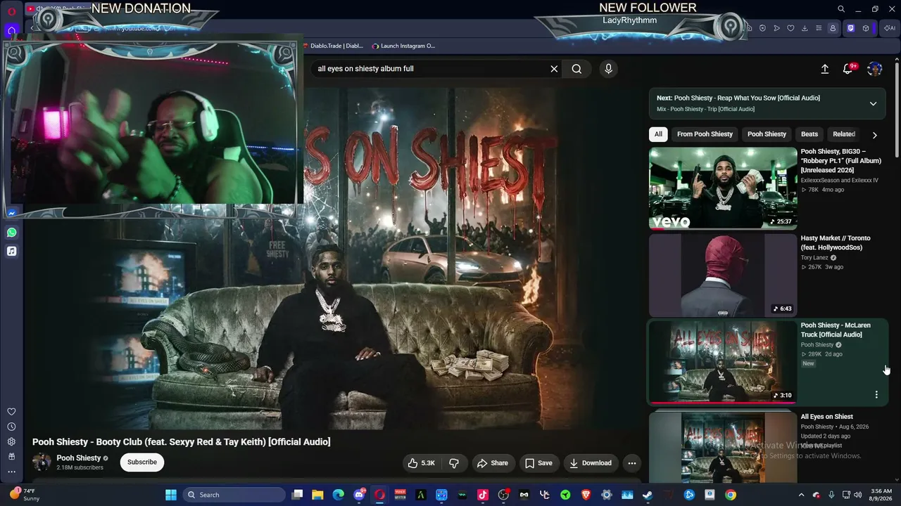901x506 pixels.
Task: Select the Related filter chip
Action: click(x=844, y=134)
